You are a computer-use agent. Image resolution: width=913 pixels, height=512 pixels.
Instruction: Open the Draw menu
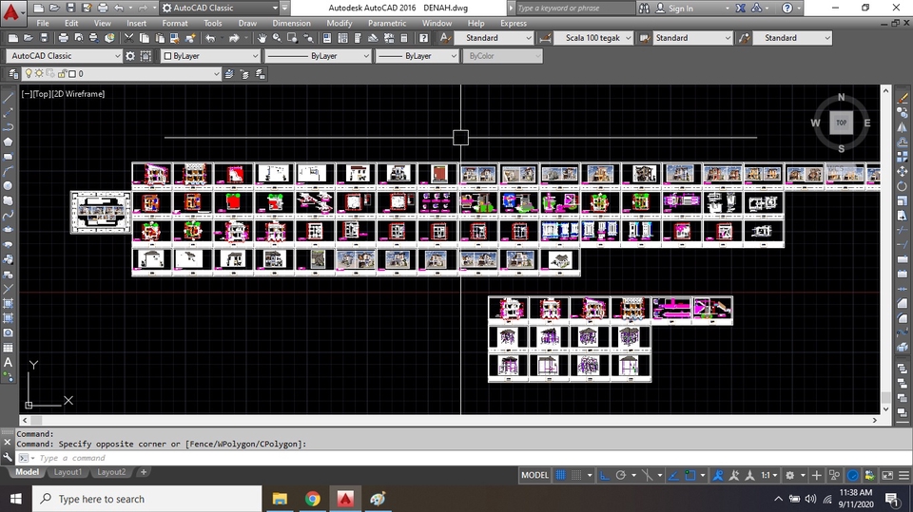click(247, 23)
